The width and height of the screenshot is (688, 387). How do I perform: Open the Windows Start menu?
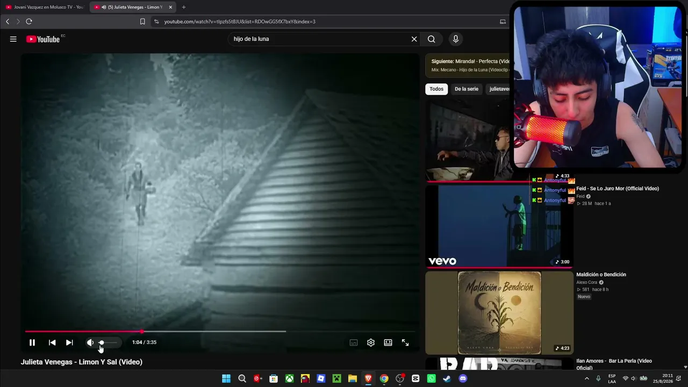point(226,378)
